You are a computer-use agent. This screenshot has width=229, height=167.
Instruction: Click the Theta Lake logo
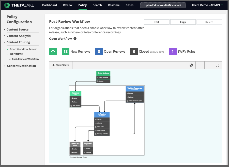[19, 5]
